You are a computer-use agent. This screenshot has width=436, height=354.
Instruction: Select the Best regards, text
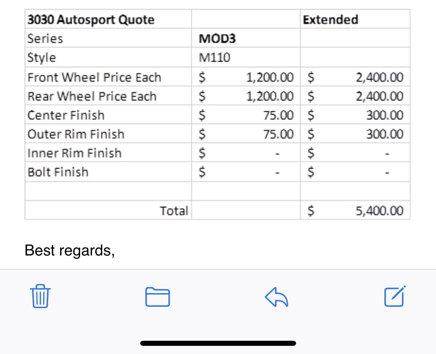coord(70,251)
